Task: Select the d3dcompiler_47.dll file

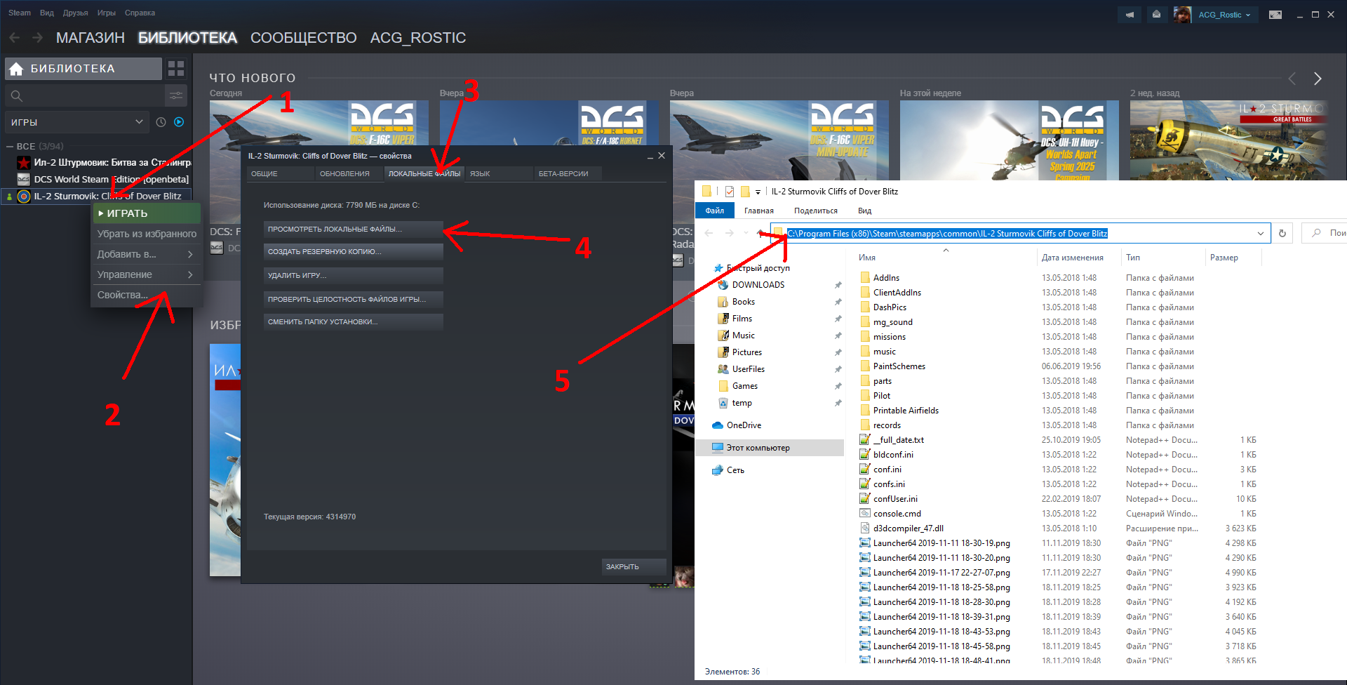Action: pyautogui.click(x=908, y=528)
